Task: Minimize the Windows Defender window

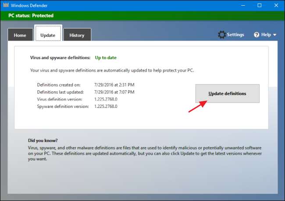Action: point(243,5)
